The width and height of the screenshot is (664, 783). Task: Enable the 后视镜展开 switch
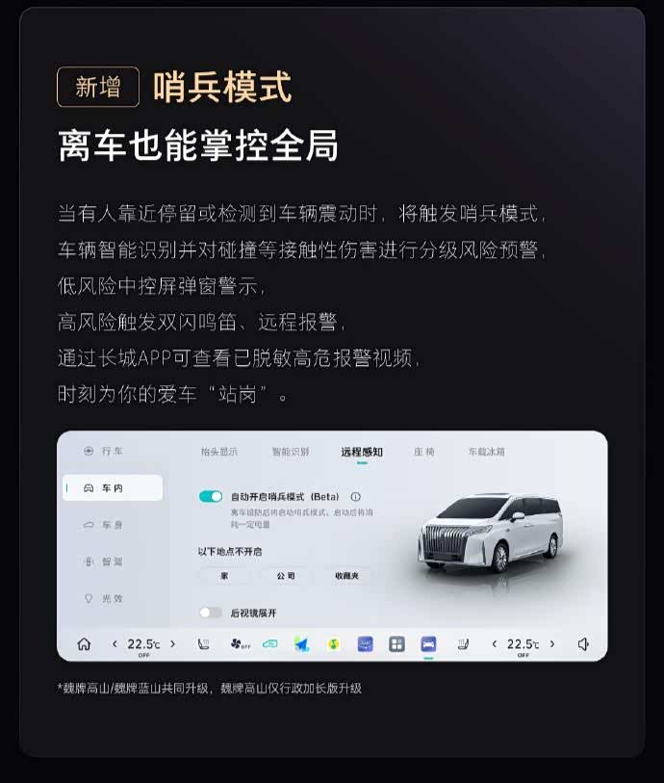[x=210, y=613]
